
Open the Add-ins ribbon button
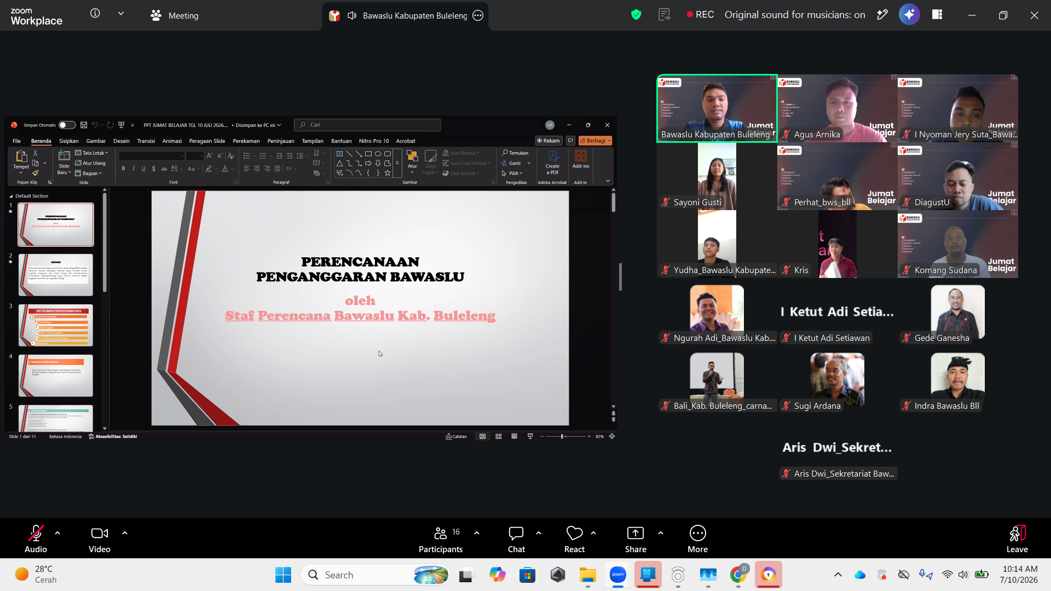click(x=581, y=160)
